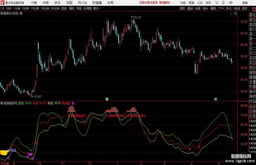Open the customer service headset icon
256x165 pixels.
[x=217, y=3]
